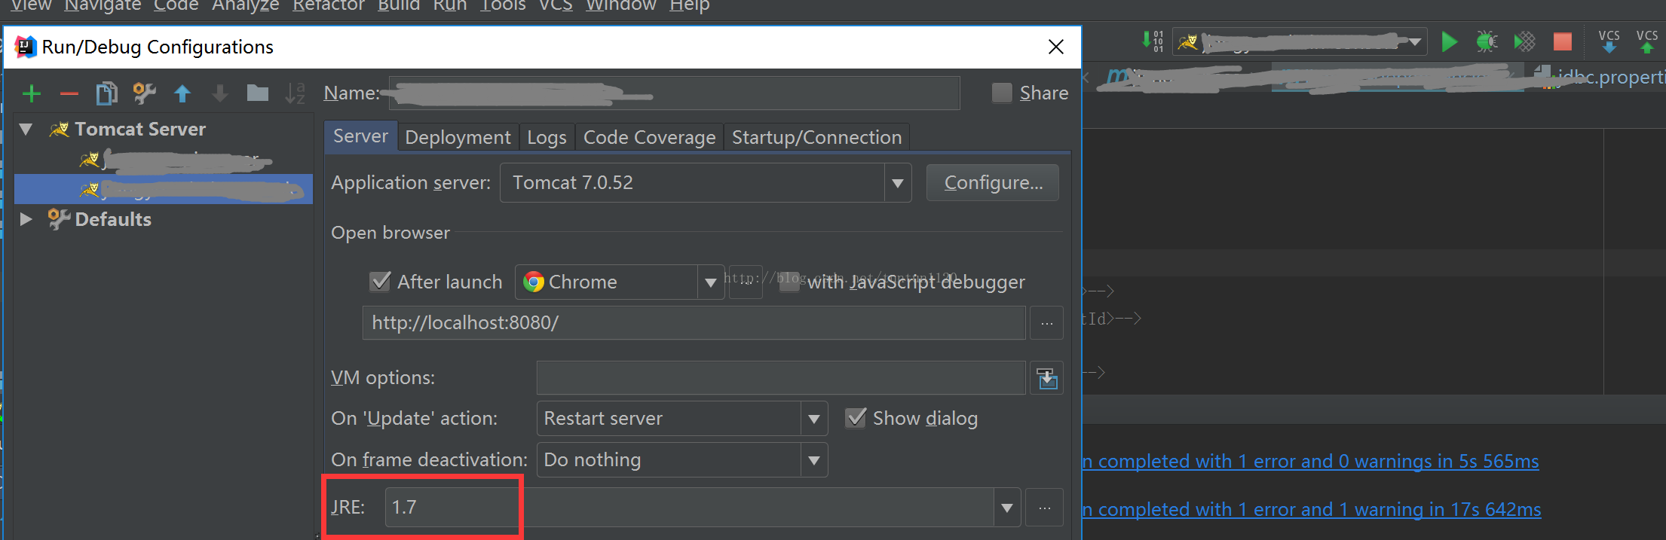Click the JRE field showing 1.7

(x=689, y=508)
